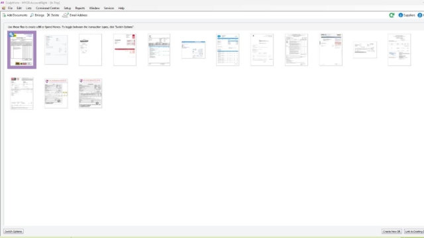The width and height of the screenshot is (424, 238).
Task: Open the Edit menu
Action: (19, 9)
